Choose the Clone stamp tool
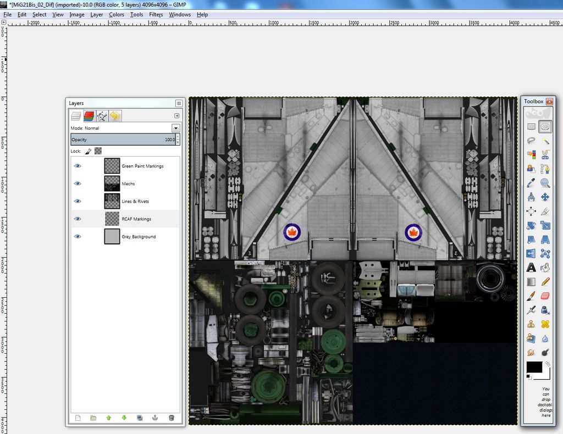 coord(531,324)
